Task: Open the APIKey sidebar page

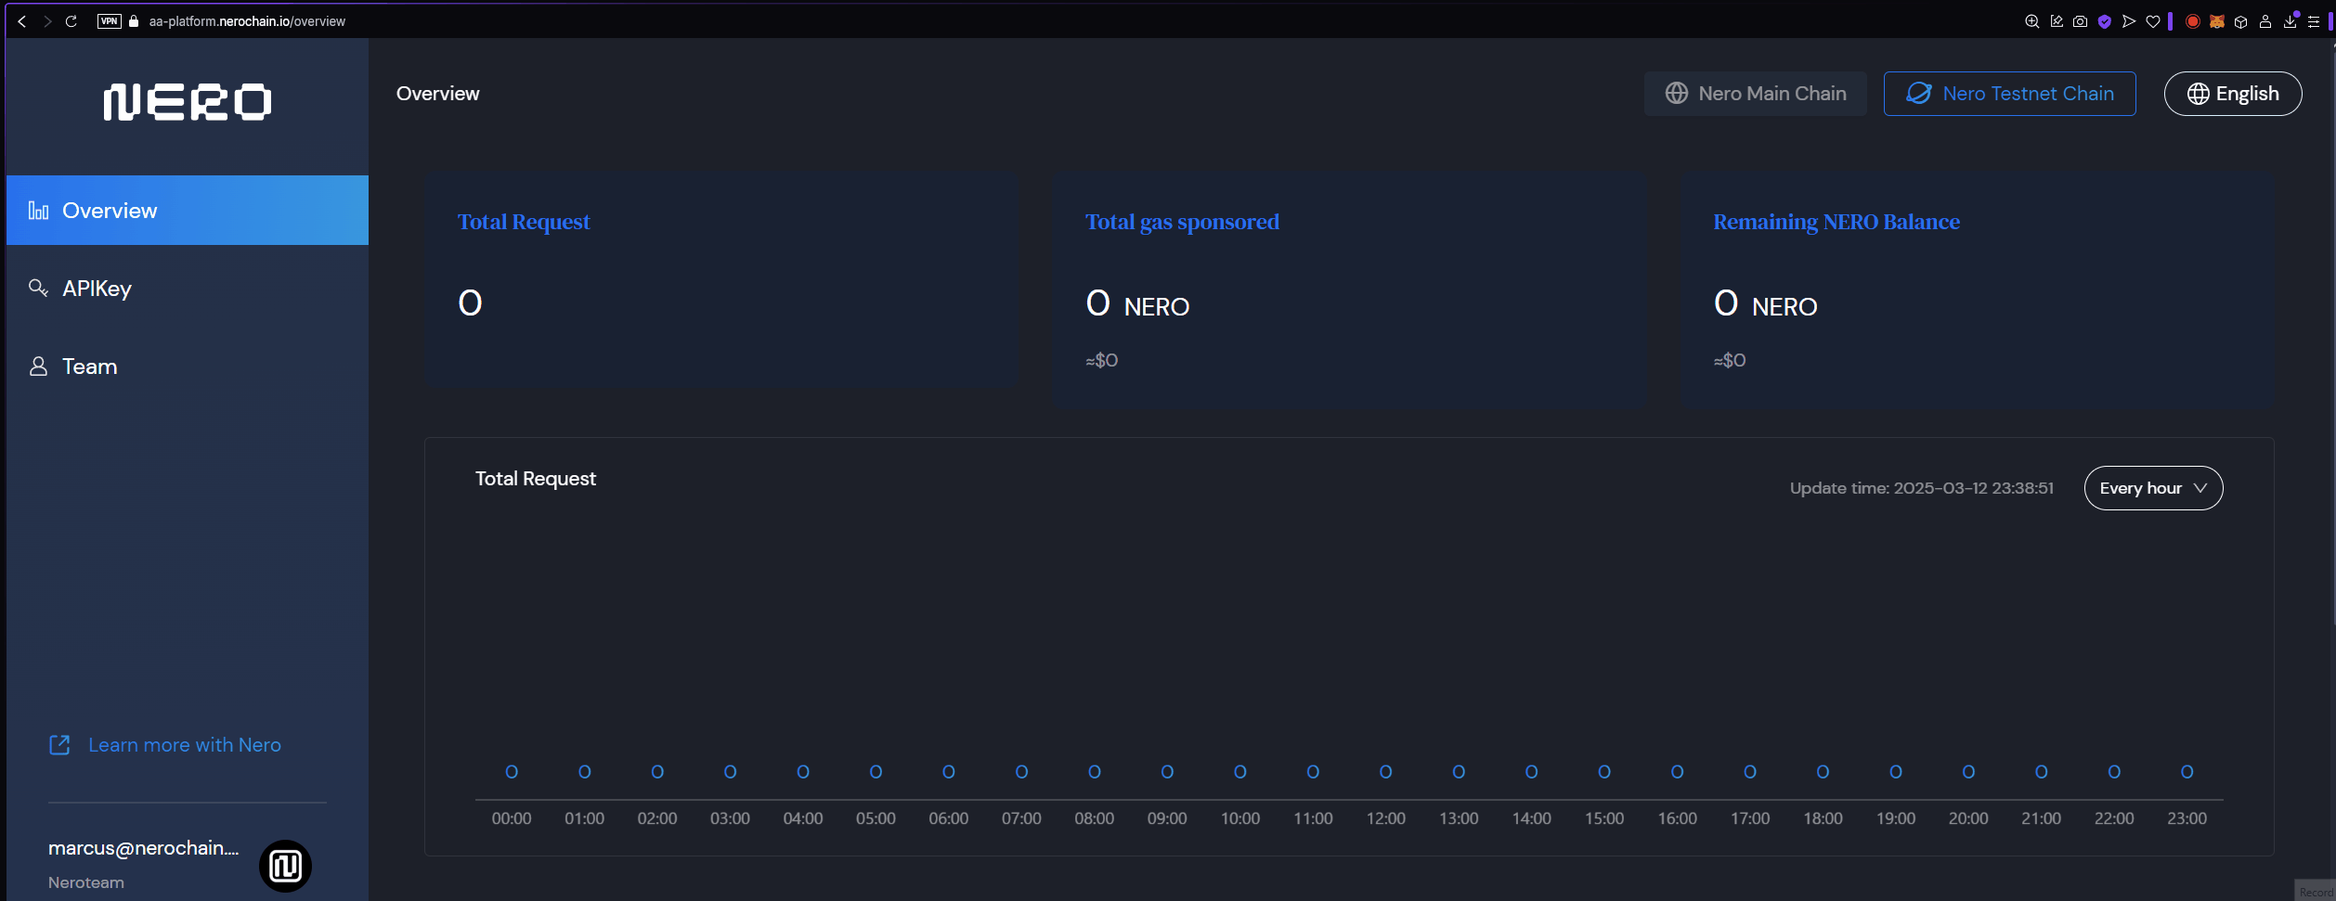Action: coord(97,289)
